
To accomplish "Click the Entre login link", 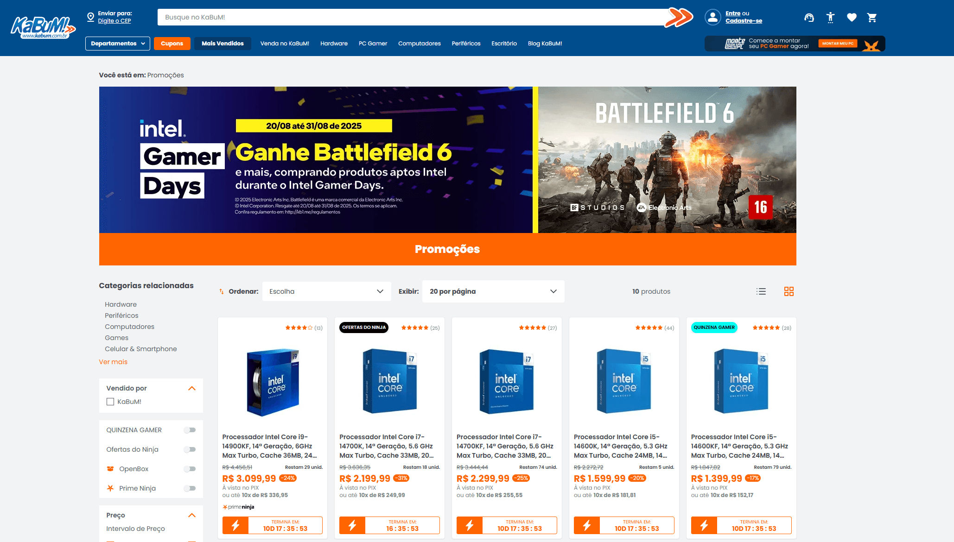I will [732, 13].
